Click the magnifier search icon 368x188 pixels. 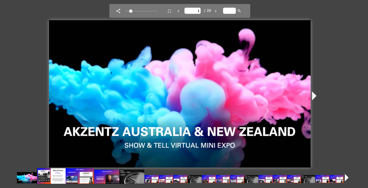pyautogui.click(x=239, y=11)
